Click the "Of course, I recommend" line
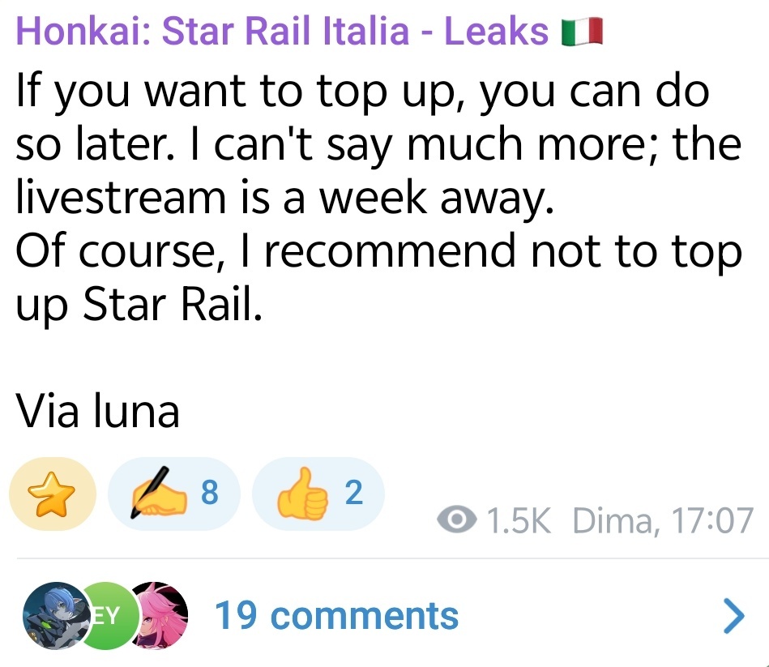Viewport: 769px width, 667px height. click(x=378, y=252)
